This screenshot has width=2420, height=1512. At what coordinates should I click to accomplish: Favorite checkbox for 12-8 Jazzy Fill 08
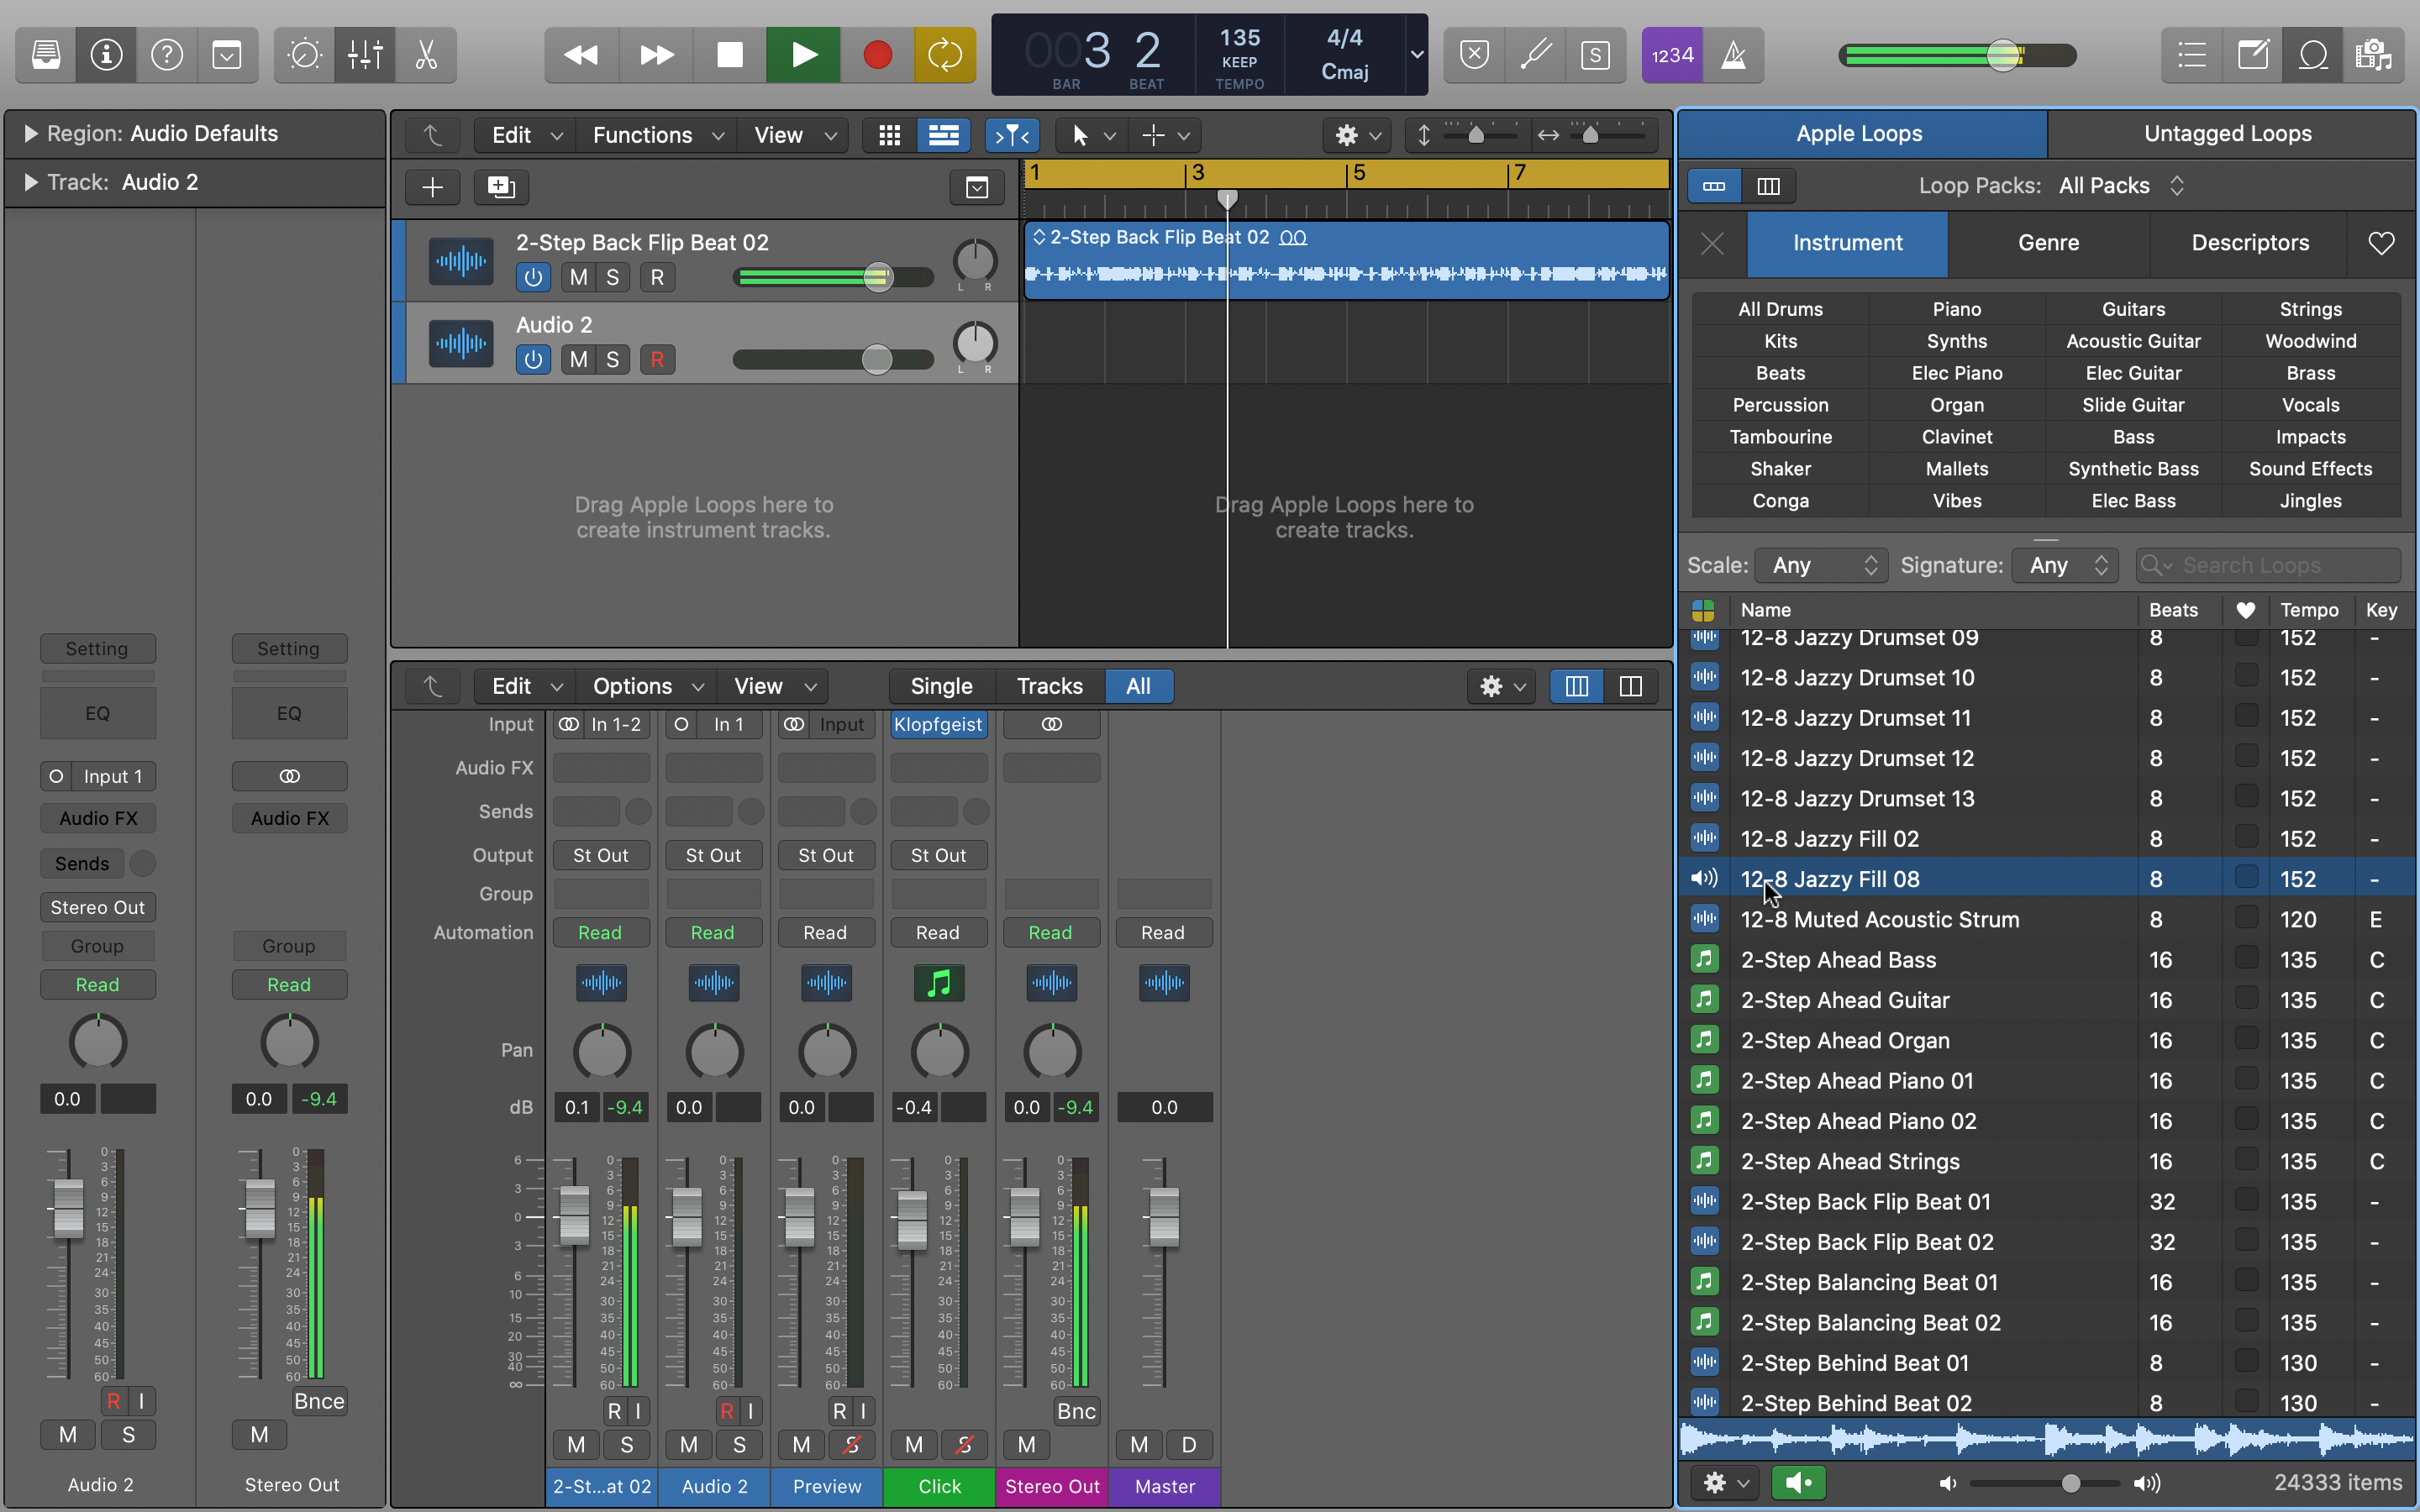click(x=2246, y=878)
